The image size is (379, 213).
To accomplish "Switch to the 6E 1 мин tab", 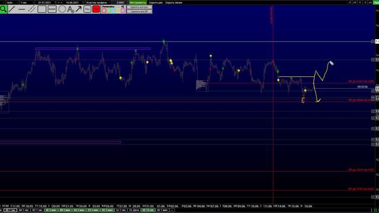I will point(162,210).
